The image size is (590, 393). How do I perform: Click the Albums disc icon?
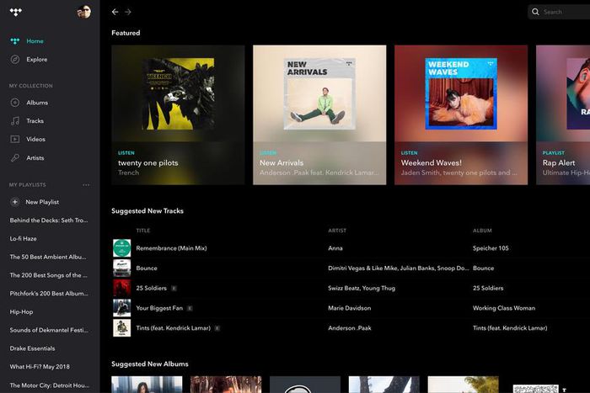[x=15, y=103]
